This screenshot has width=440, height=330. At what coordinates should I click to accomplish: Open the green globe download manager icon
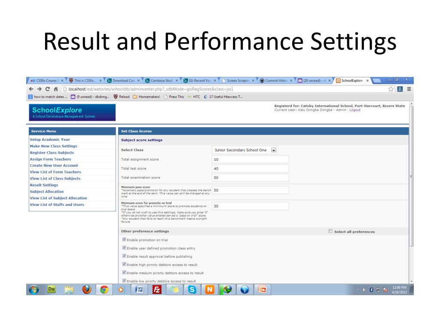227,290
